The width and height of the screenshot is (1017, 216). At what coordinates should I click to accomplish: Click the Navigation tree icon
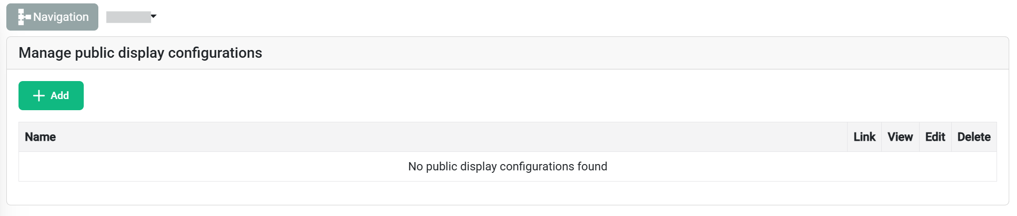(x=24, y=17)
